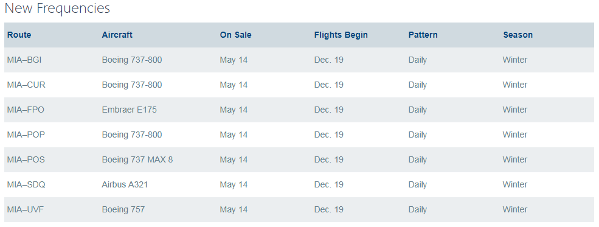The height and width of the screenshot is (227, 599).
Task: Select the MIA–POP route cell
Action: [x=26, y=134]
